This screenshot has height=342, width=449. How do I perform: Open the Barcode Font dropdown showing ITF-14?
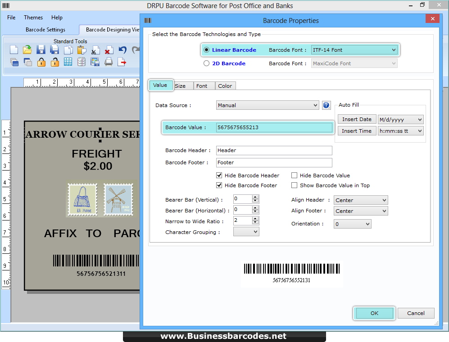tap(354, 49)
